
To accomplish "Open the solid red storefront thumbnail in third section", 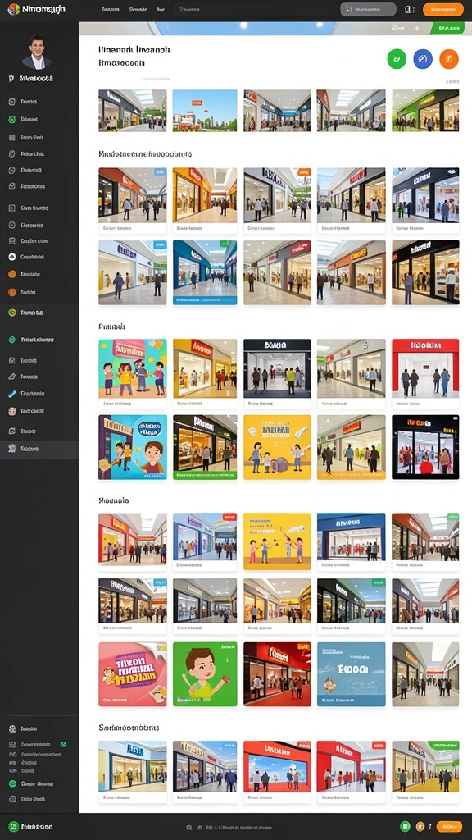I will pyautogui.click(x=425, y=368).
